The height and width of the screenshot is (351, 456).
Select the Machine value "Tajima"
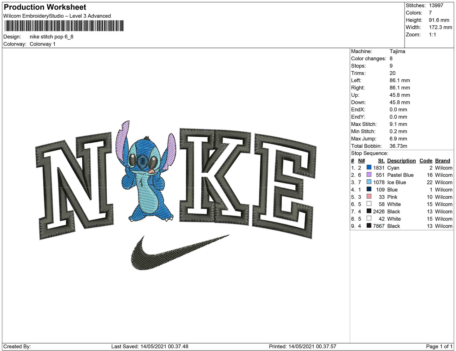(x=397, y=51)
